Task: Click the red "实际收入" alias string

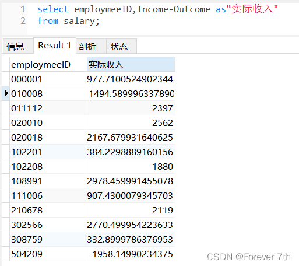Action: 252,9
